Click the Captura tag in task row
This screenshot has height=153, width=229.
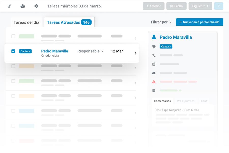tap(25, 51)
